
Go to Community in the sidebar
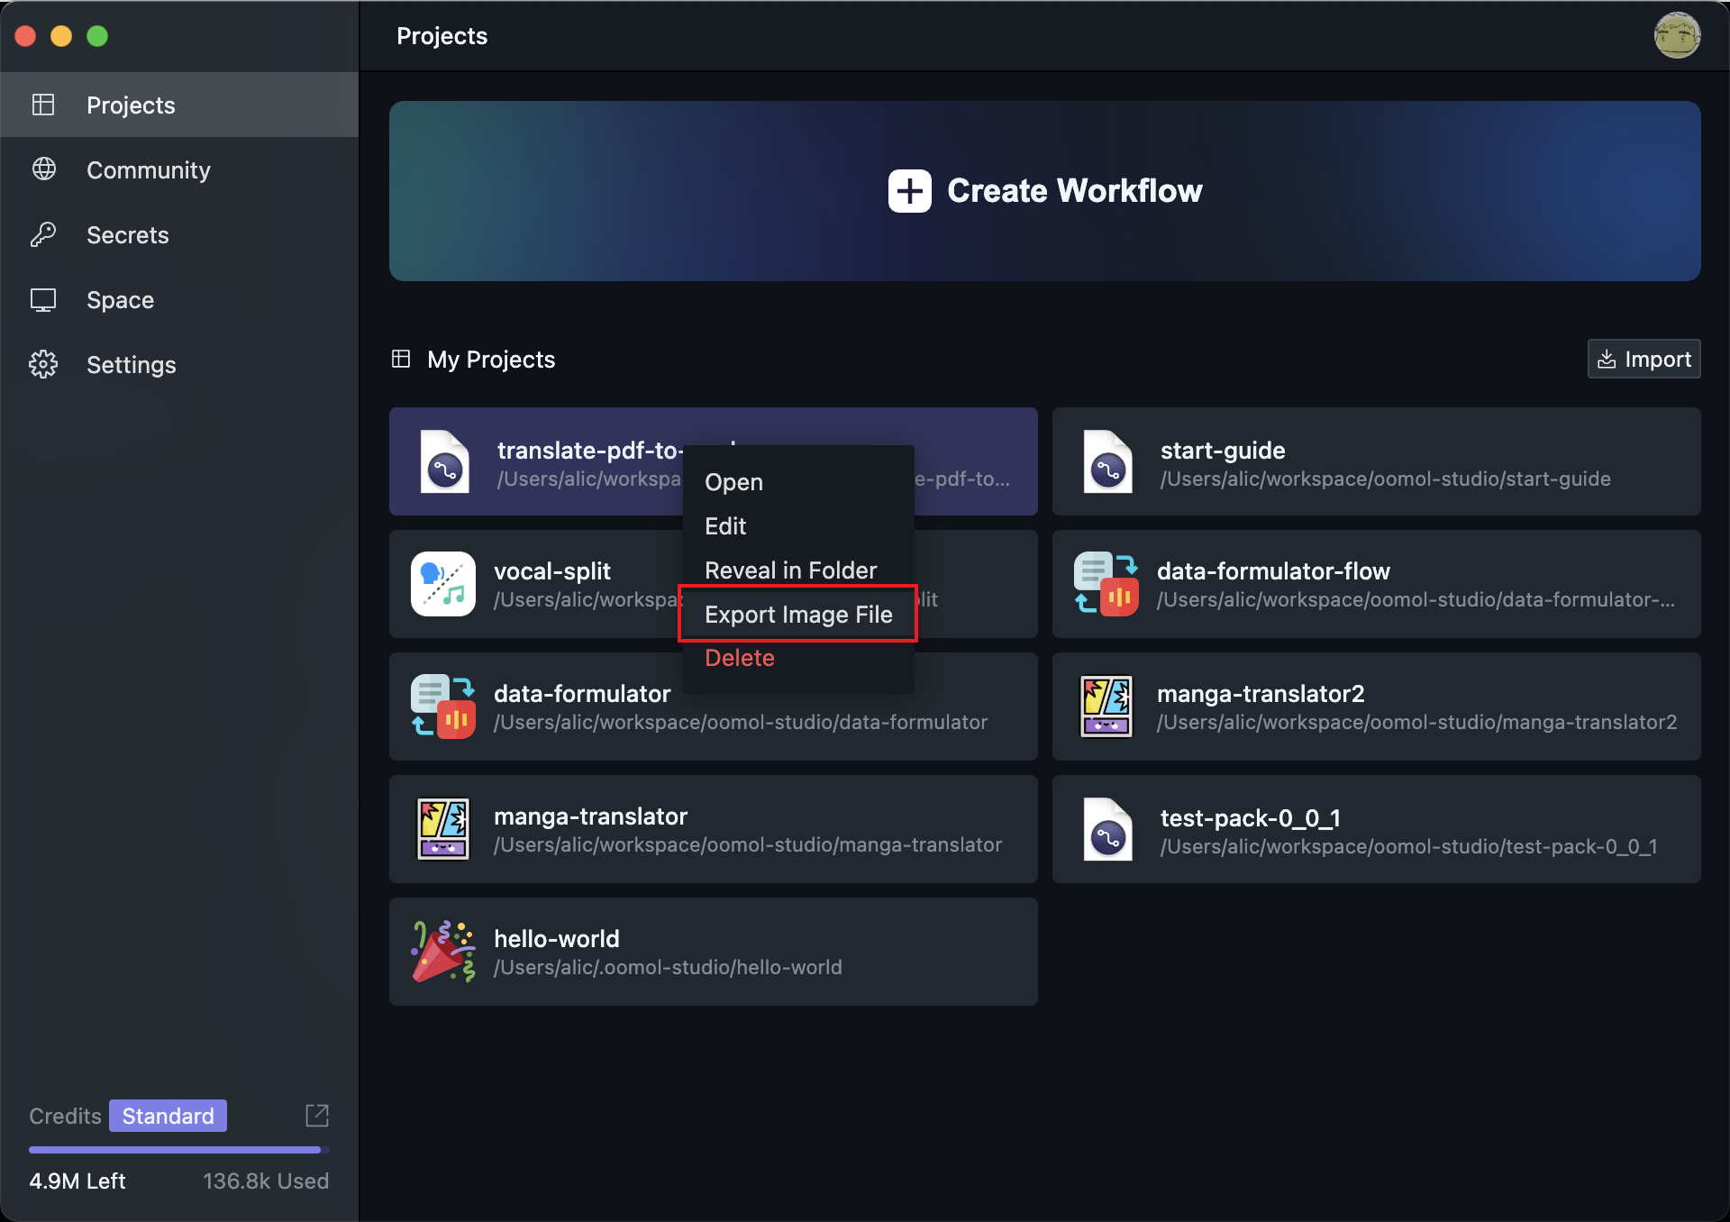pos(149,170)
